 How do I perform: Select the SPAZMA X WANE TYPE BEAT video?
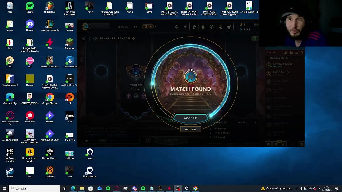point(169,9)
